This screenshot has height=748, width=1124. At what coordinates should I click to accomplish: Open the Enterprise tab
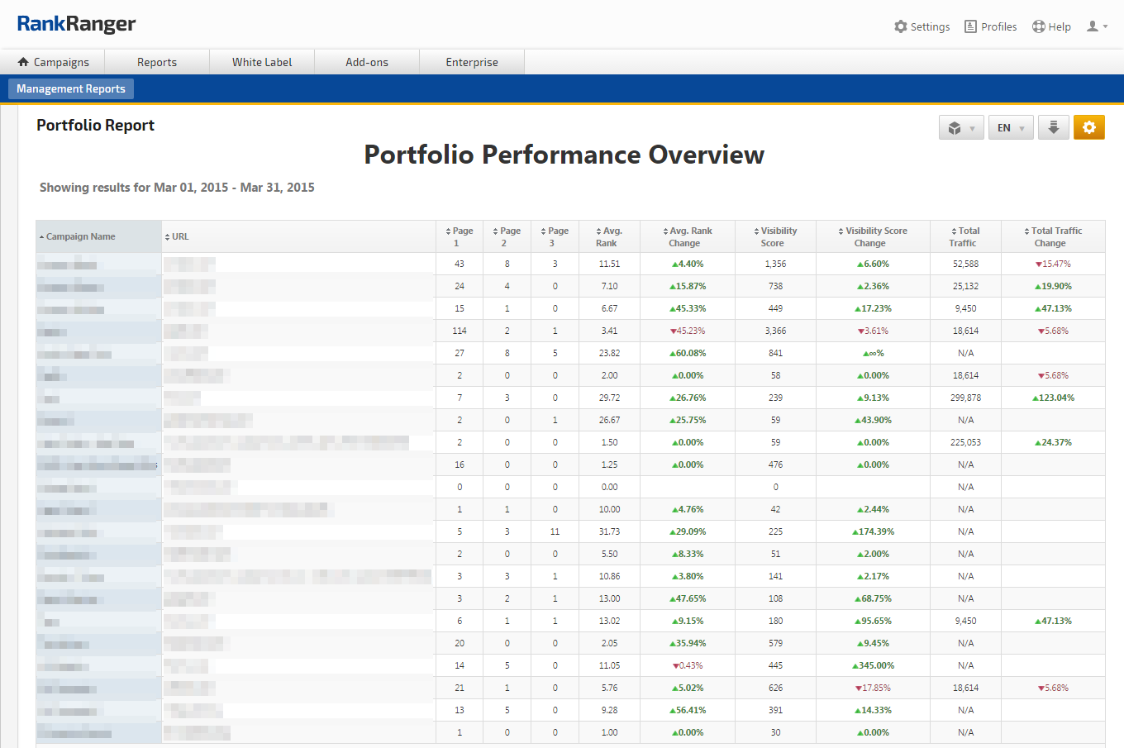472,62
